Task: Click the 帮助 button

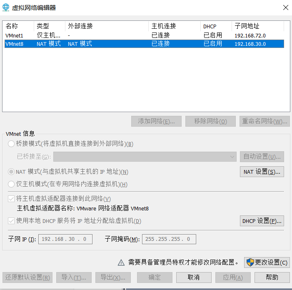Action: (x=272, y=277)
